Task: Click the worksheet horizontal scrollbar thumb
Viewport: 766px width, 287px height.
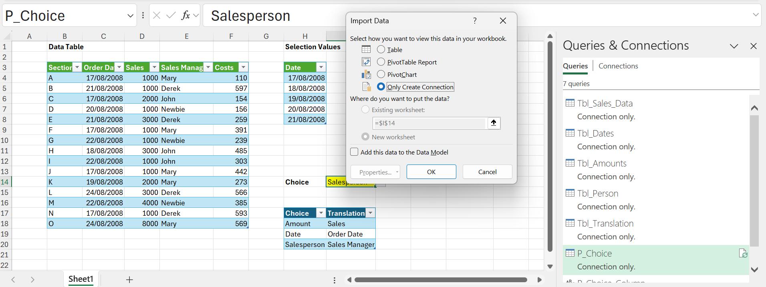Action: (441, 280)
